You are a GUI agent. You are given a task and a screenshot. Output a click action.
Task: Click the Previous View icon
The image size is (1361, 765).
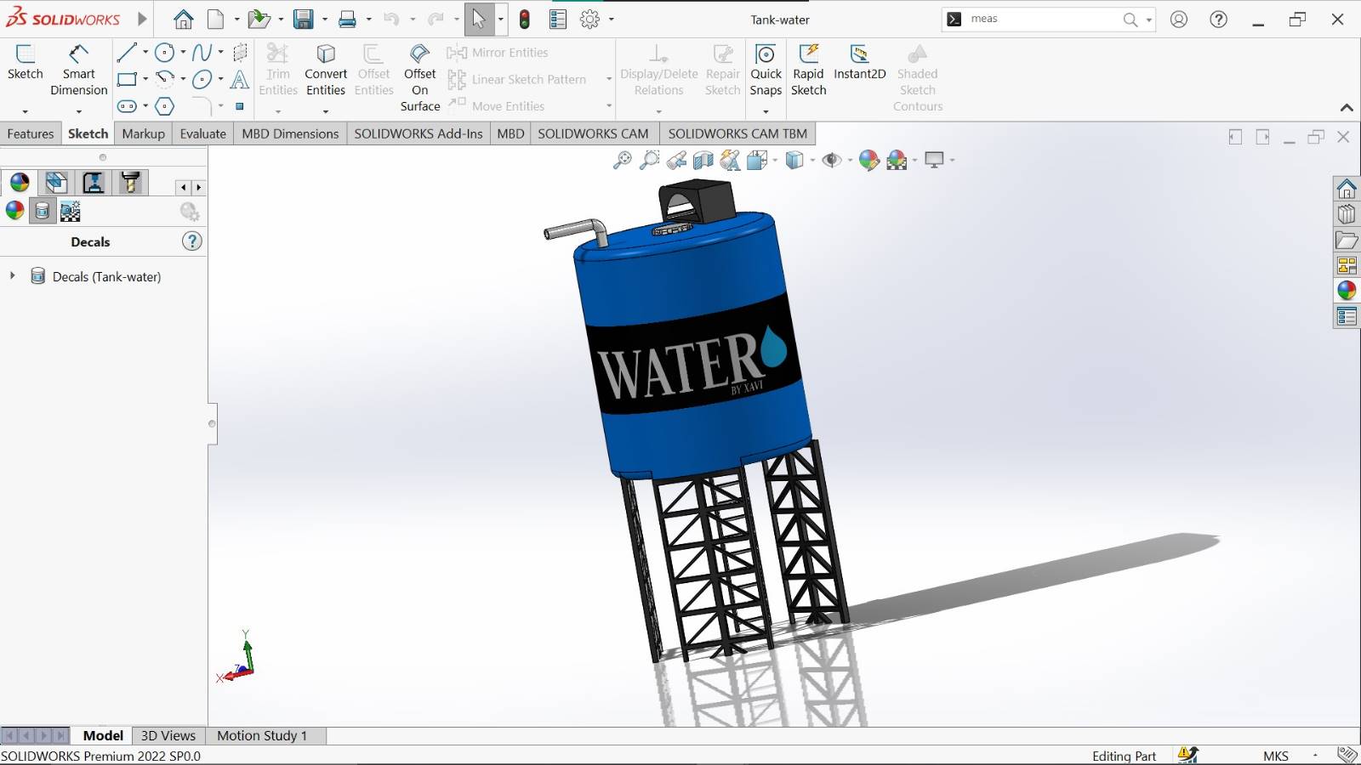click(x=676, y=160)
